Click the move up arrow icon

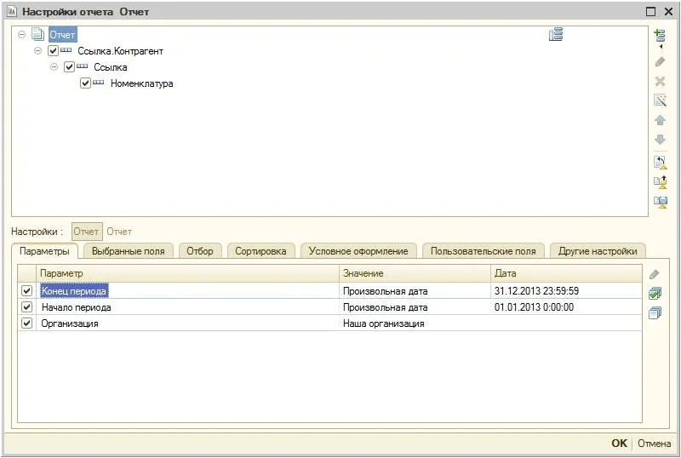click(660, 120)
